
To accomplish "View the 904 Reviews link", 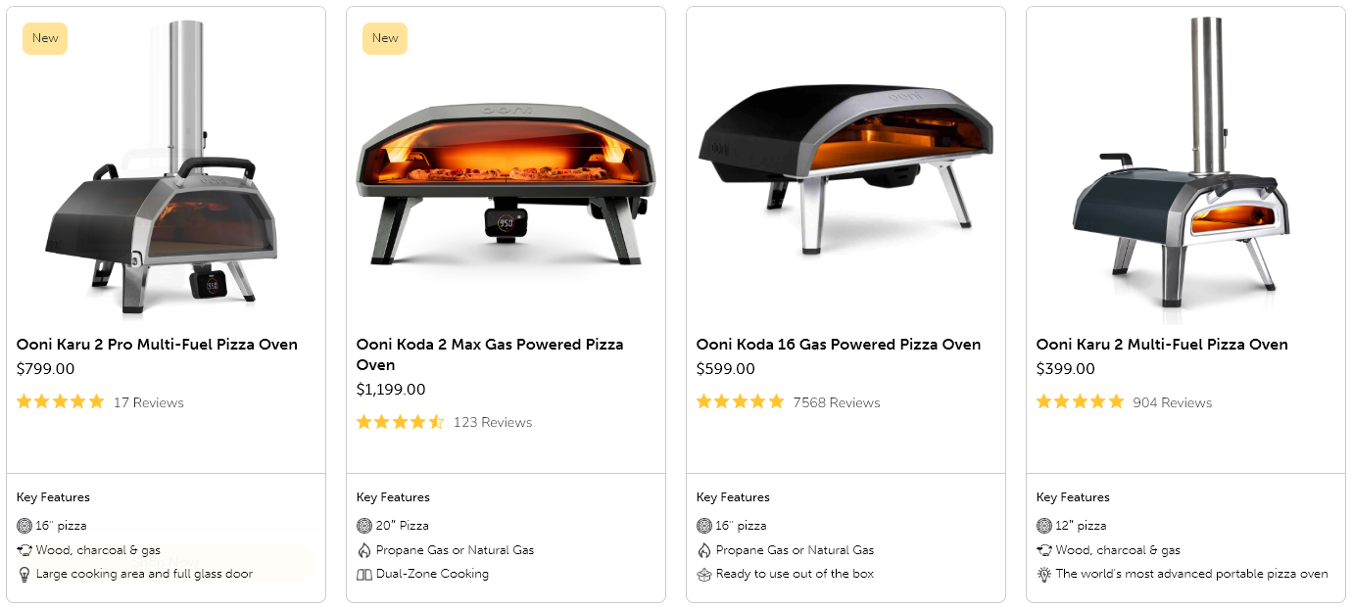I will 1173,402.
